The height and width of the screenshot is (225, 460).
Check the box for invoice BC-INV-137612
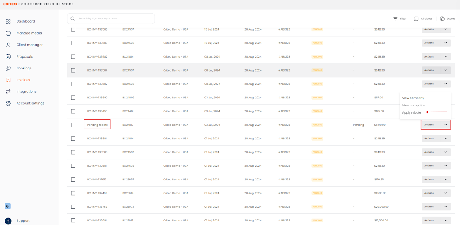click(73, 179)
